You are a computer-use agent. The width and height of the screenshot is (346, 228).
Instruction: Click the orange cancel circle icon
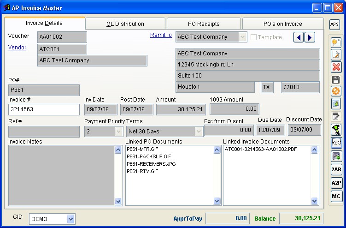[x=336, y=92]
